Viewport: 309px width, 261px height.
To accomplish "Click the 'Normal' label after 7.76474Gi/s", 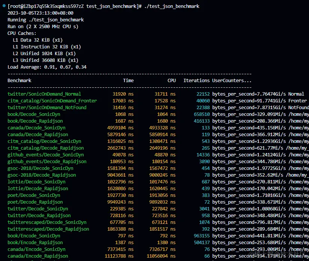I will tap(296, 94).
